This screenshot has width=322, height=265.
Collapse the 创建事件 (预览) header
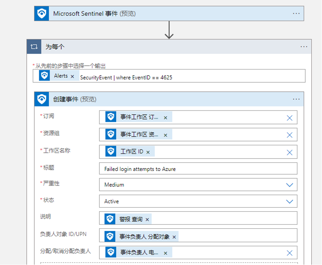pyautogui.click(x=169, y=99)
